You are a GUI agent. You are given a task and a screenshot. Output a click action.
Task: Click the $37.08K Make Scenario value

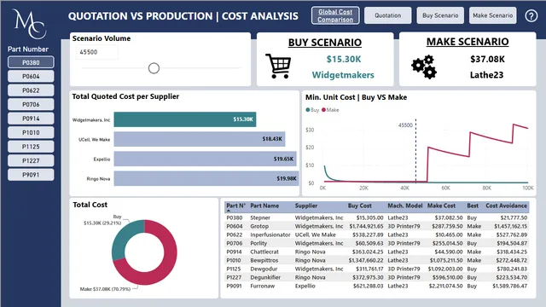pyautogui.click(x=487, y=59)
